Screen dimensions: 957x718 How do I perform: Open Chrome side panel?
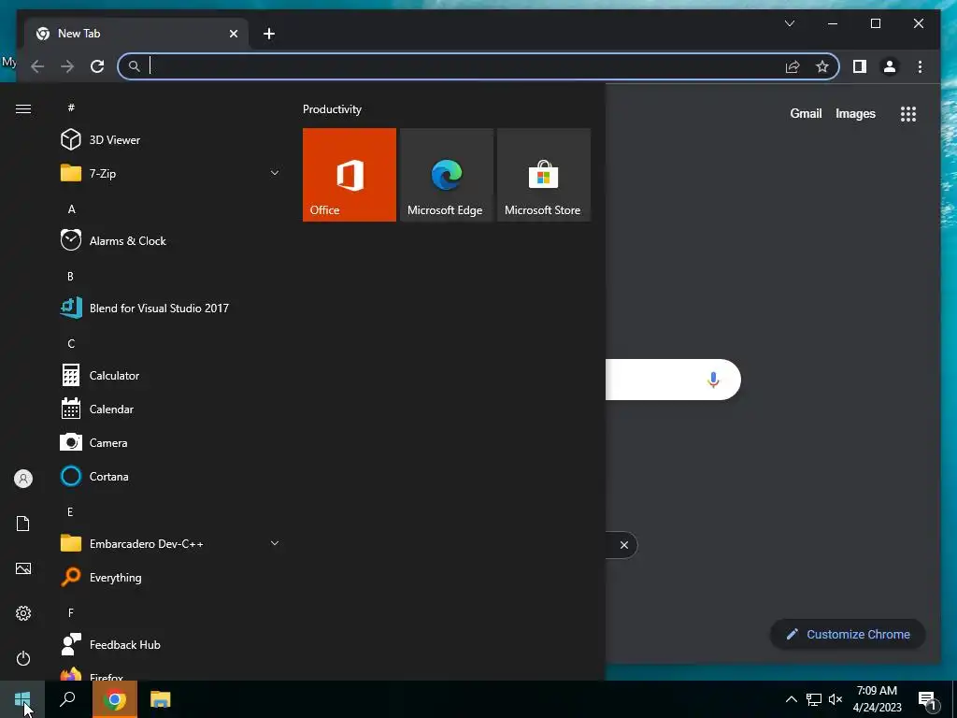click(860, 66)
